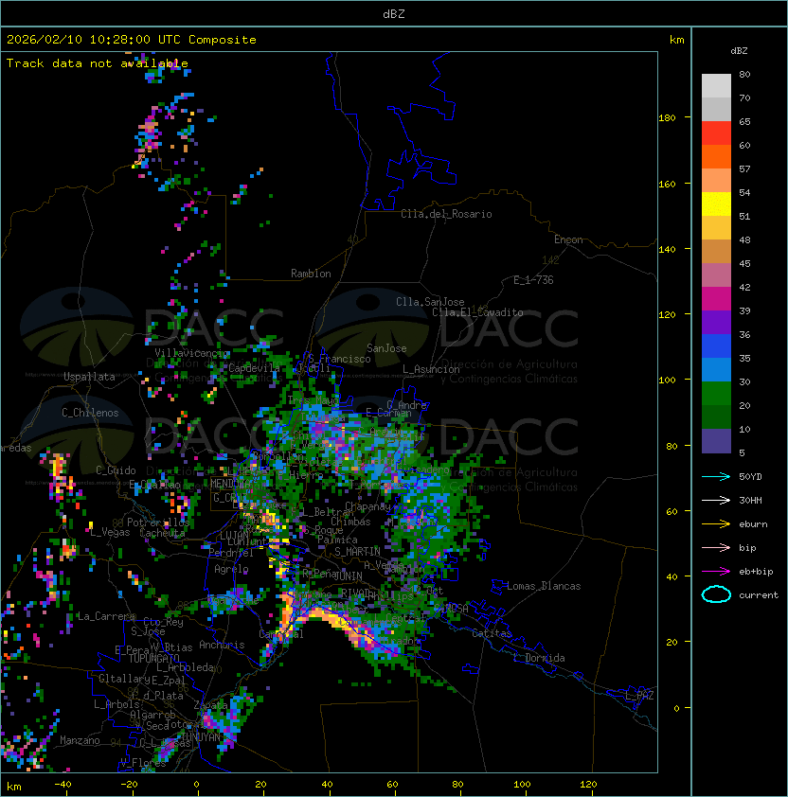Click the 'km' unit label at bottom-left corner

(14, 787)
